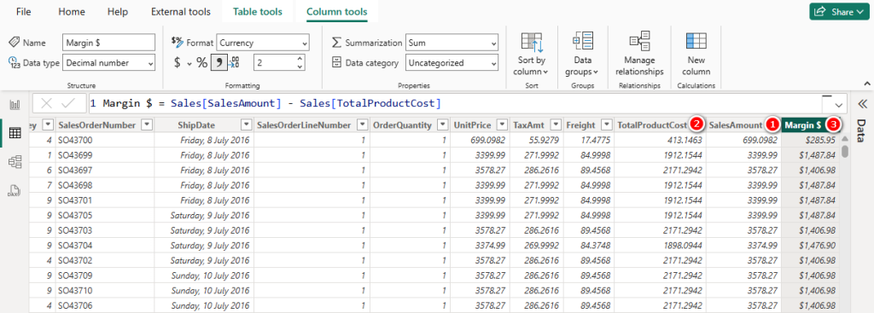This screenshot has height=313, width=874.
Task: Open External tools tab
Action: tap(181, 12)
